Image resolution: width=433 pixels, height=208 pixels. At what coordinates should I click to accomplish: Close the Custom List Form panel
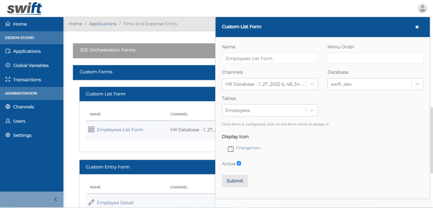417,27
